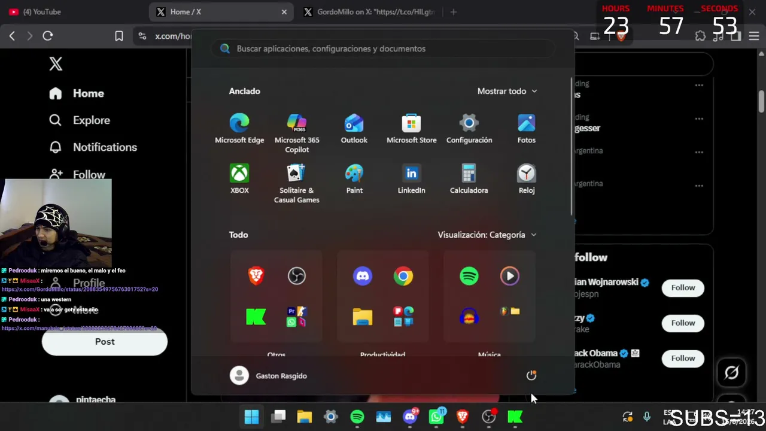Image resolution: width=766 pixels, height=431 pixels.
Task: Launch Google Chrome in Productividad folder
Action: (403, 276)
